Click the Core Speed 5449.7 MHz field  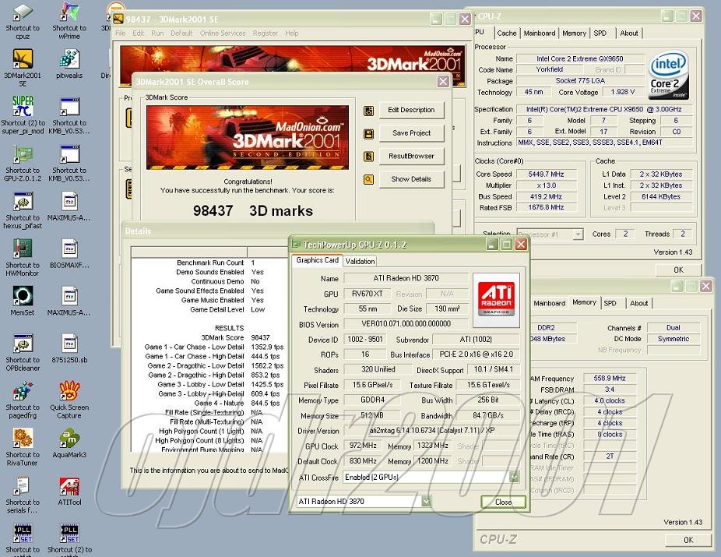[x=546, y=175]
